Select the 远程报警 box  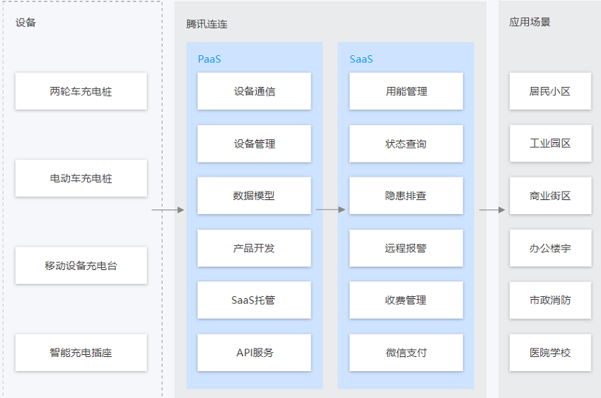point(406,248)
